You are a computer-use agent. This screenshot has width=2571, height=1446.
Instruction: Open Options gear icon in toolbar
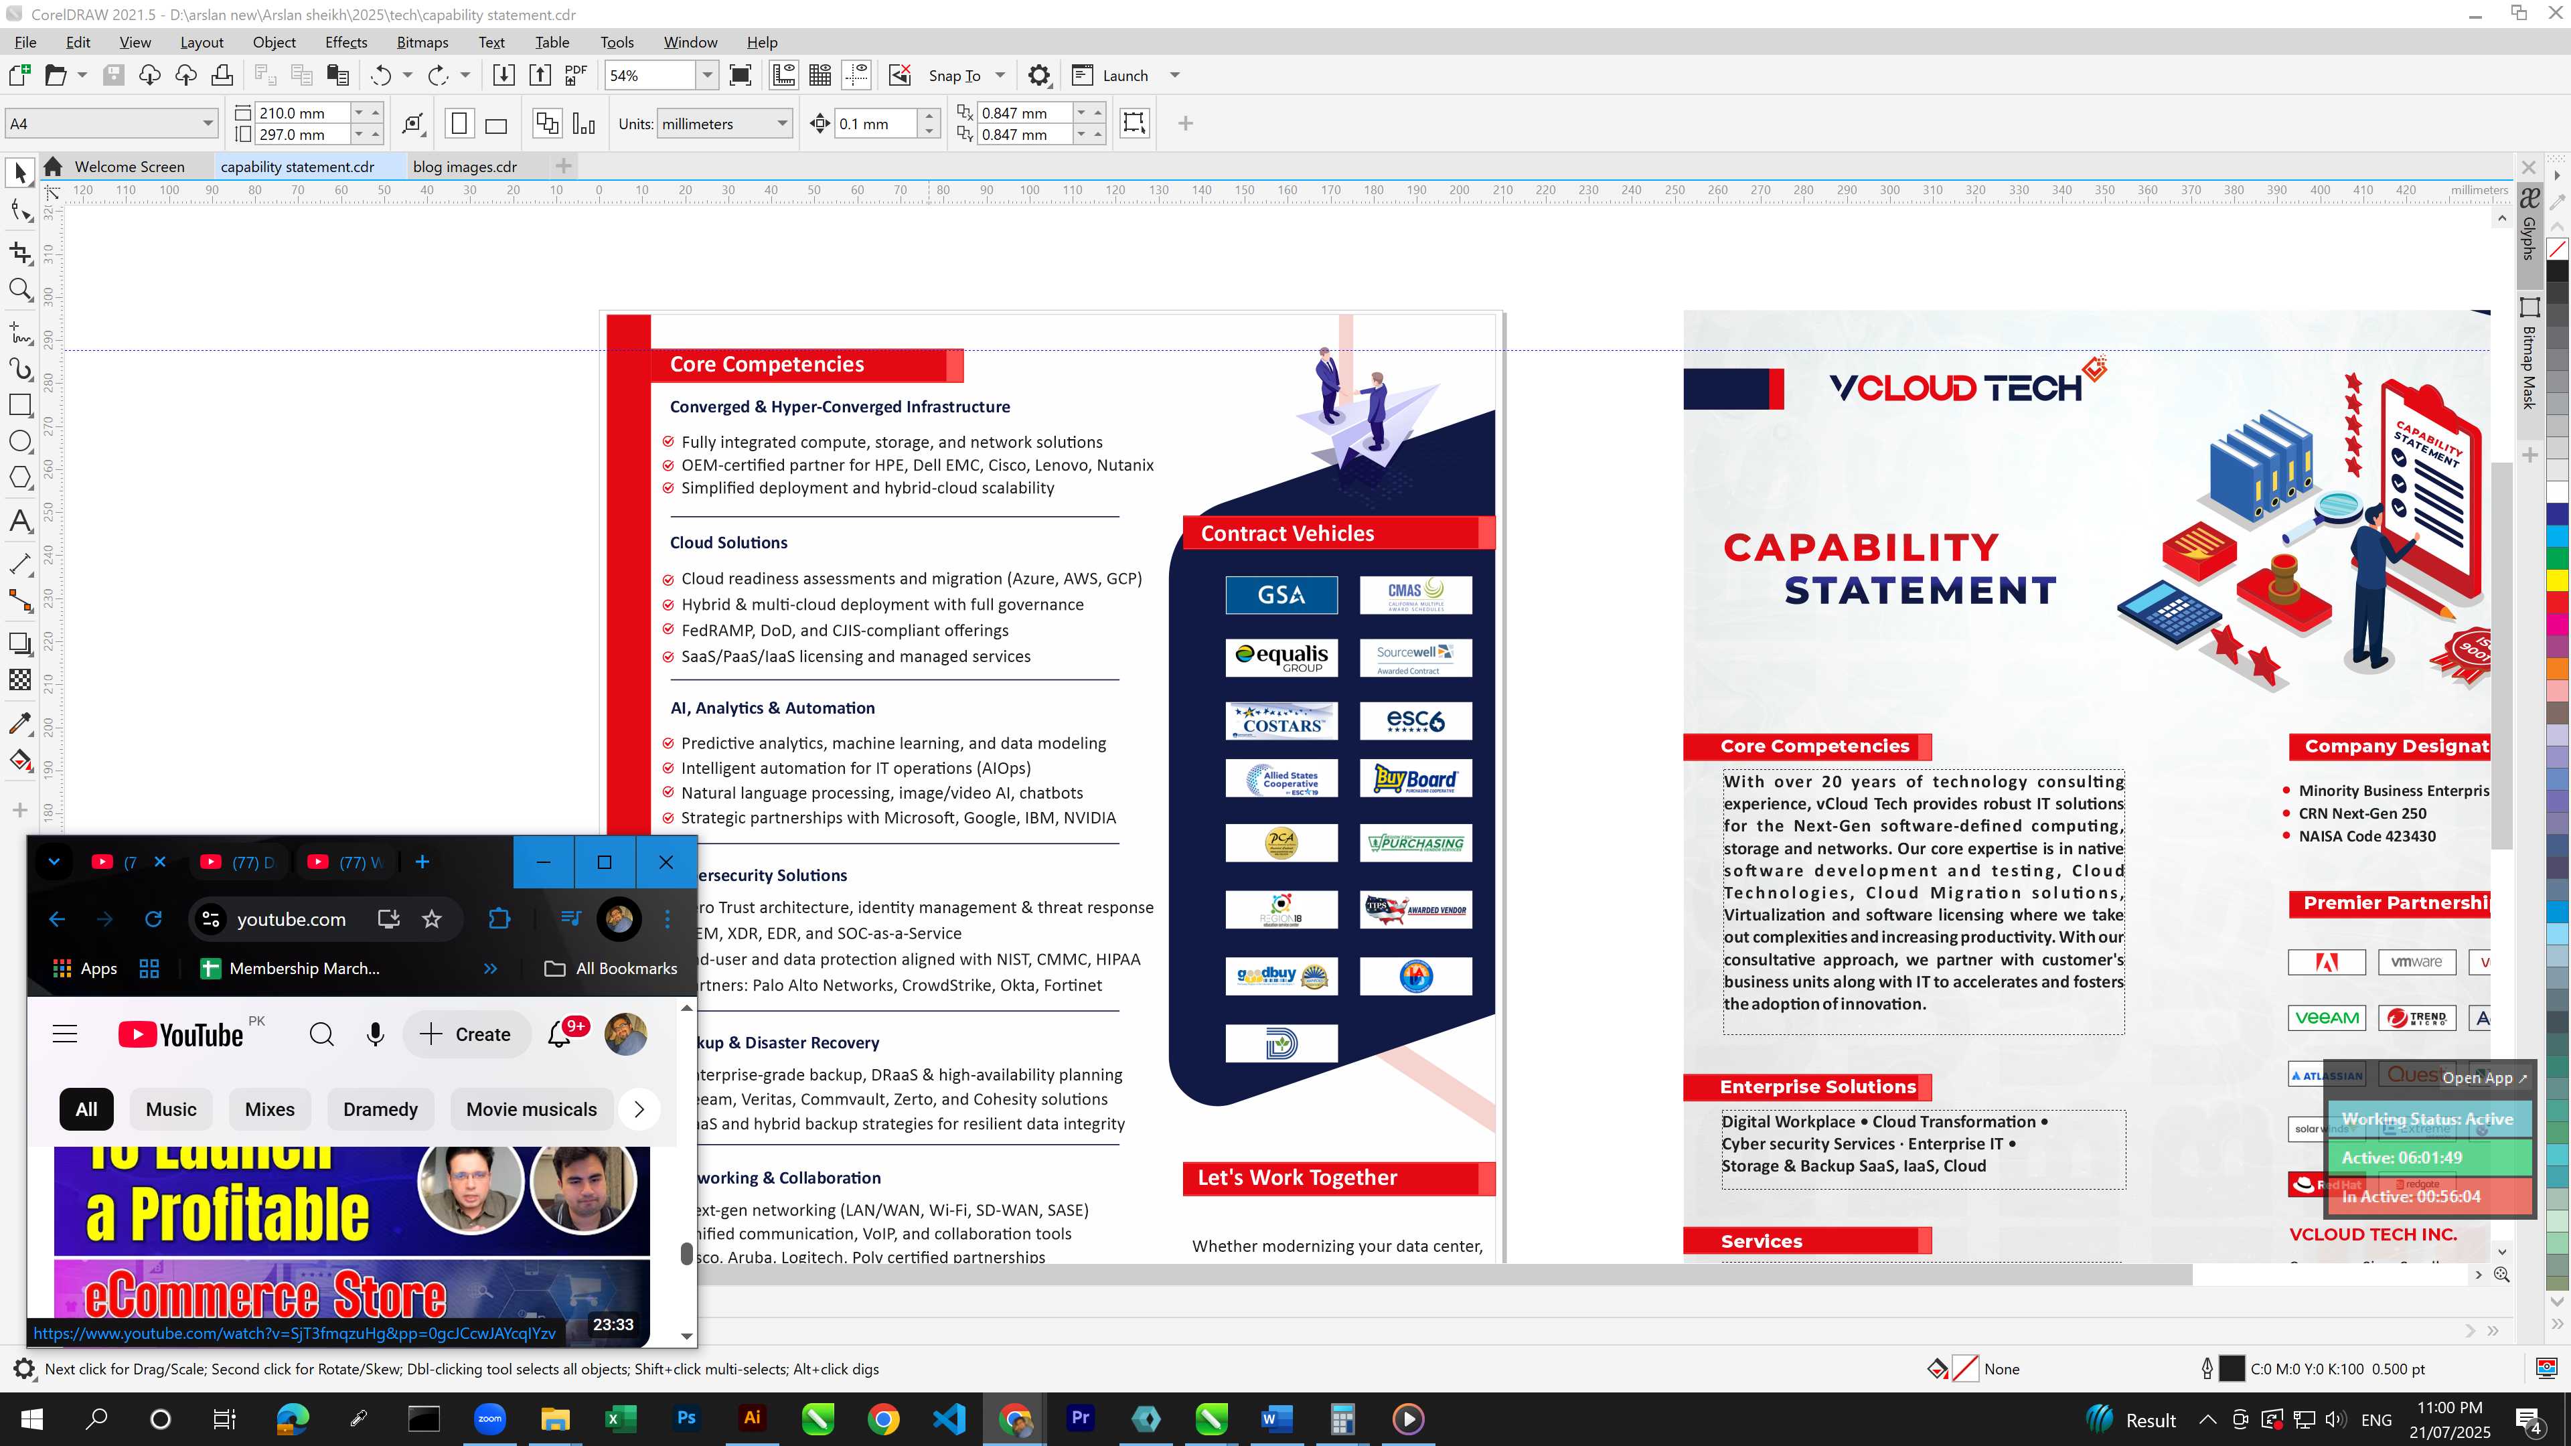tap(1039, 76)
